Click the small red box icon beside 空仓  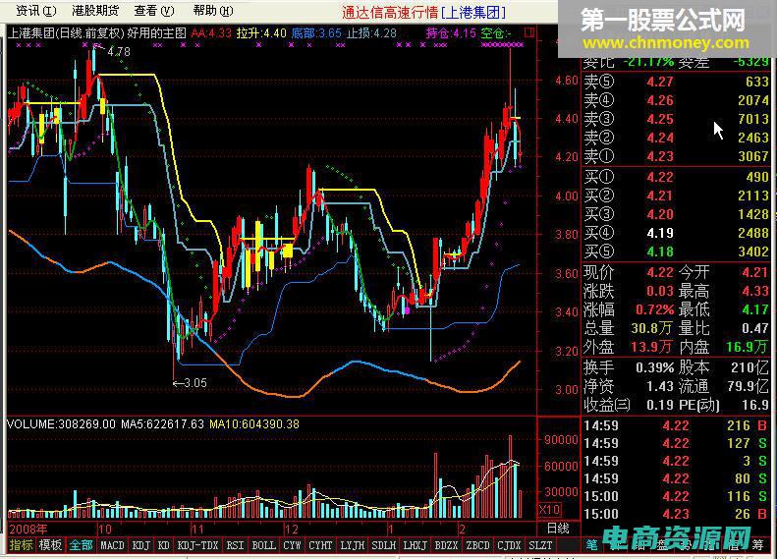tap(529, 32)
